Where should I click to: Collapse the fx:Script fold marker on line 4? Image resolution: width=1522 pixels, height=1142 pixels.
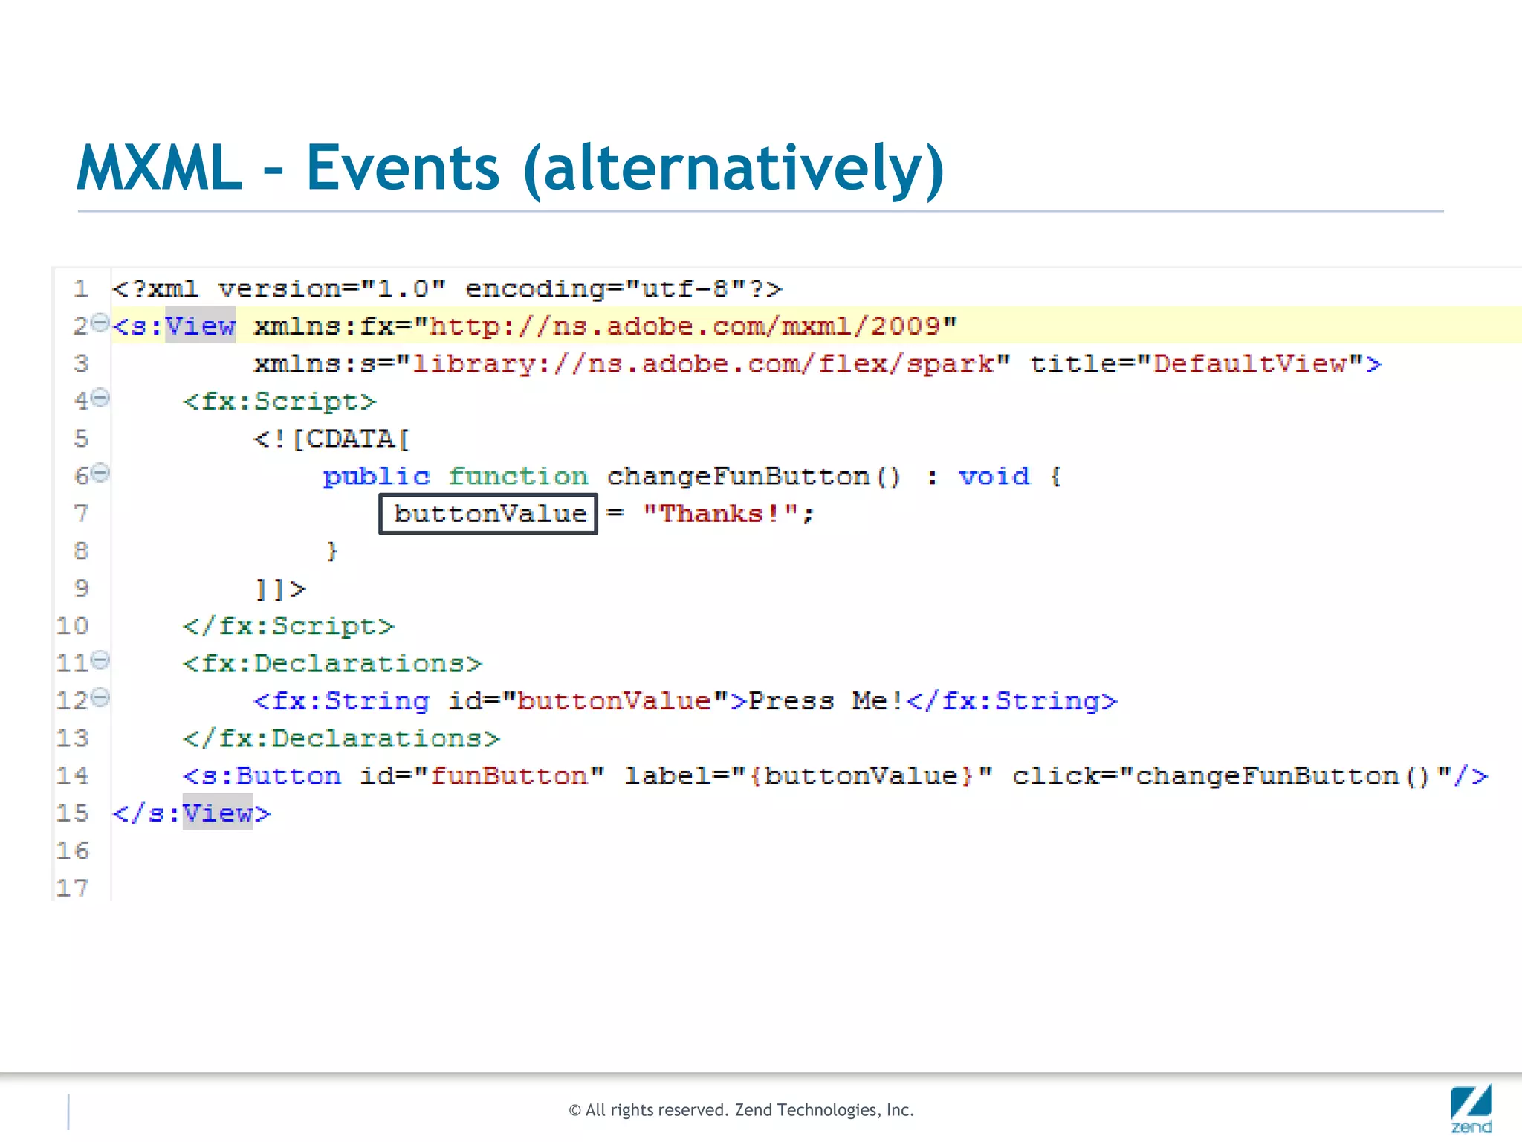(x=100, y=398)
